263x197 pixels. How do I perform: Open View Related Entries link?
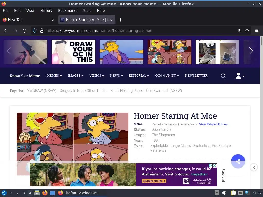[213, 124]
